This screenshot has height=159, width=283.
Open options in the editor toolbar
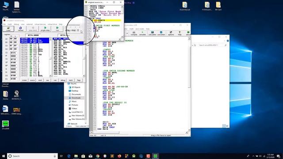click(x=171, y=33)
